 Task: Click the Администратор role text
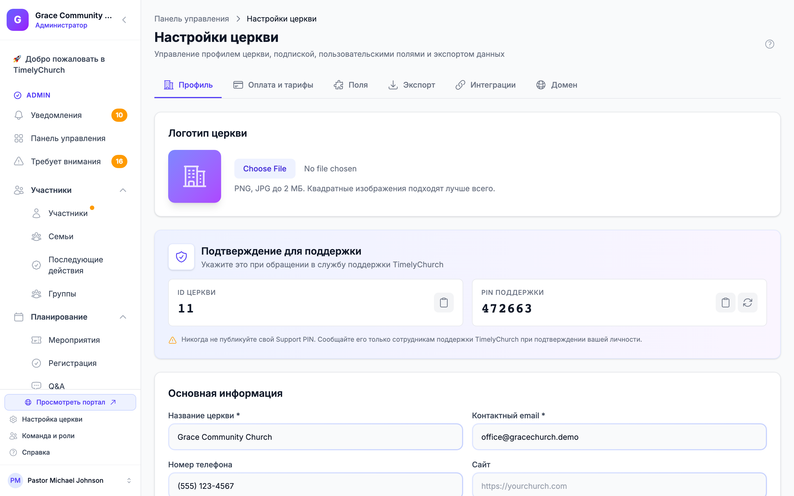pos(61,25)
